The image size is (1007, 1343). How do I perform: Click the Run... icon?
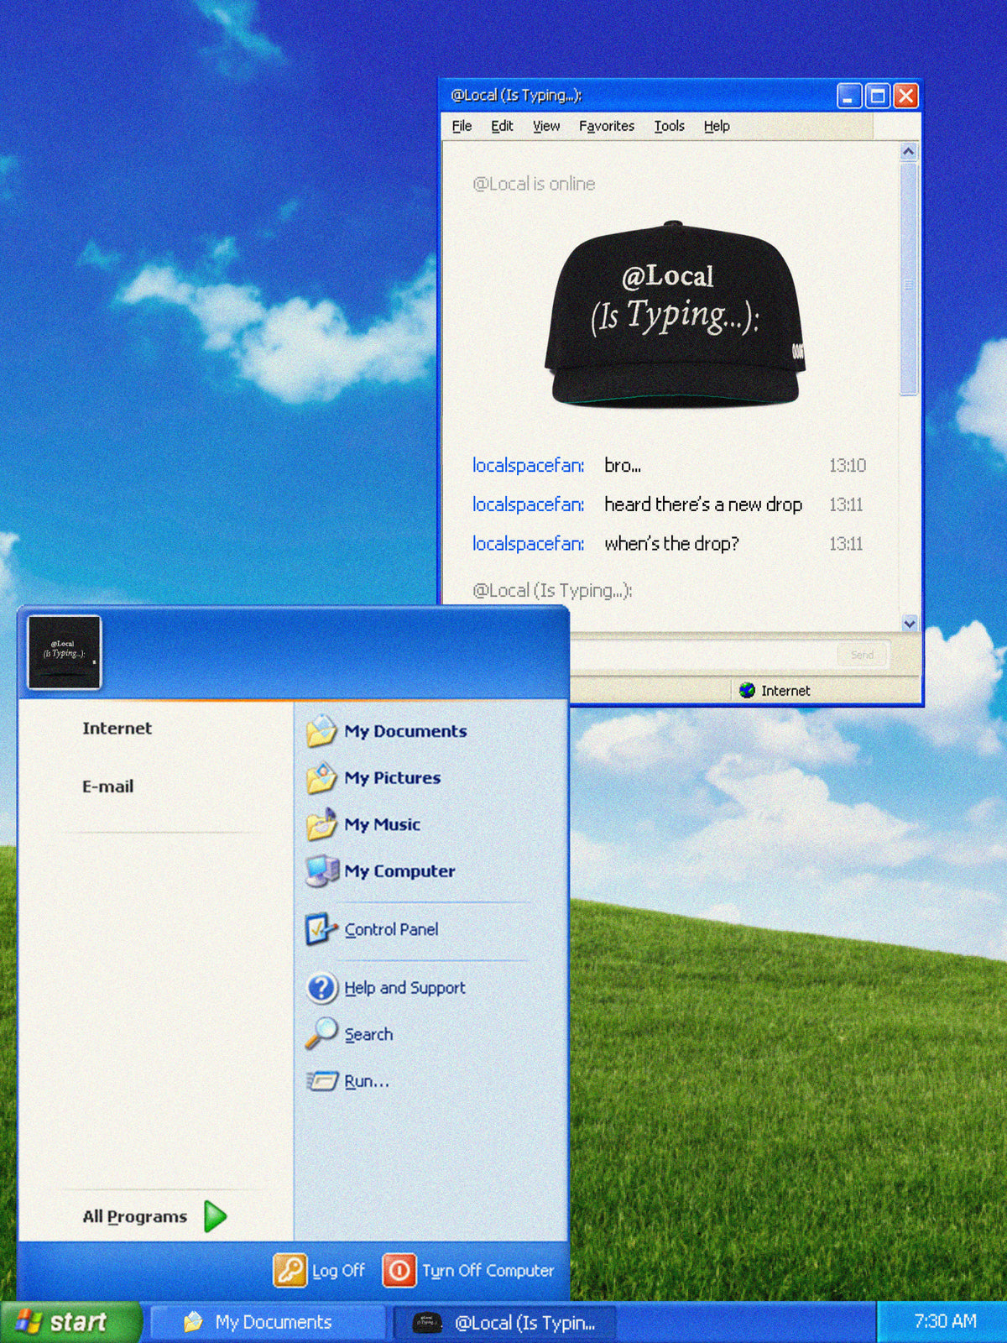point(322,1081)
